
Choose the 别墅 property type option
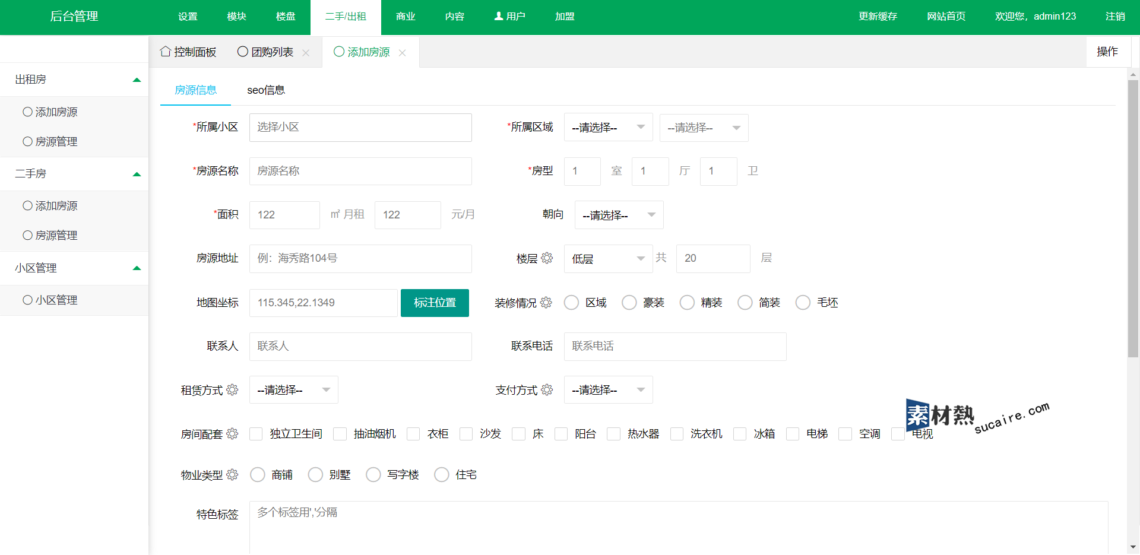pyautogui.click(x=316, y=475)
